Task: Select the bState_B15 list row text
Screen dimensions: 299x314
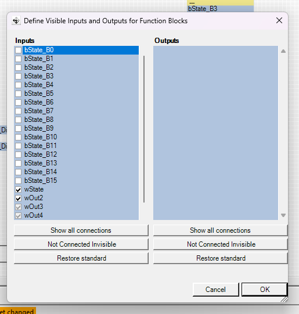Action: click(x=41, y=181)
